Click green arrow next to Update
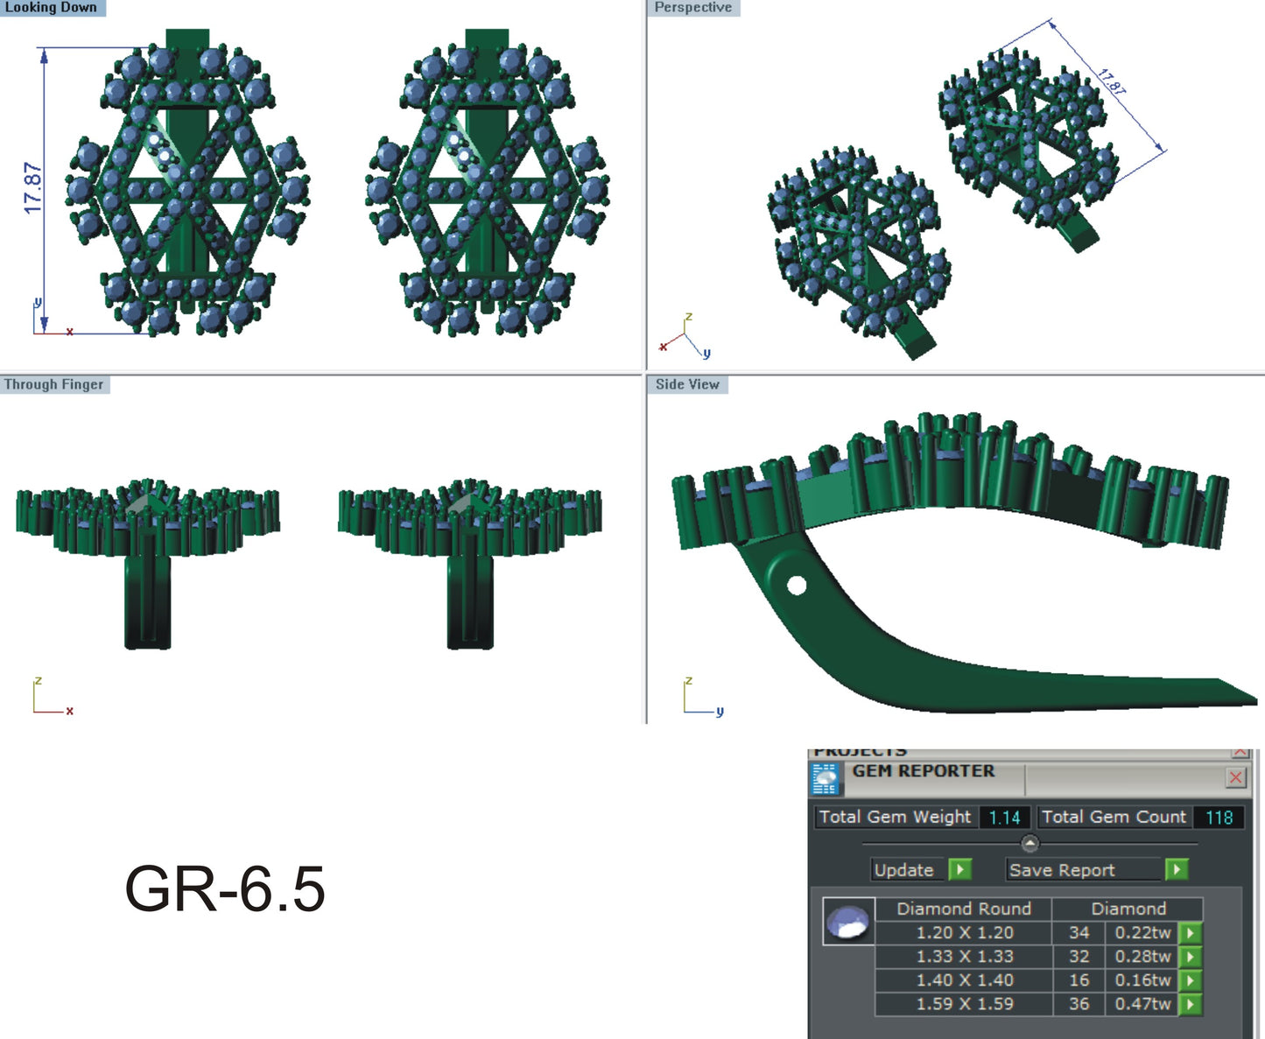Screen dimensions: 1265x1039 (960, 869)
